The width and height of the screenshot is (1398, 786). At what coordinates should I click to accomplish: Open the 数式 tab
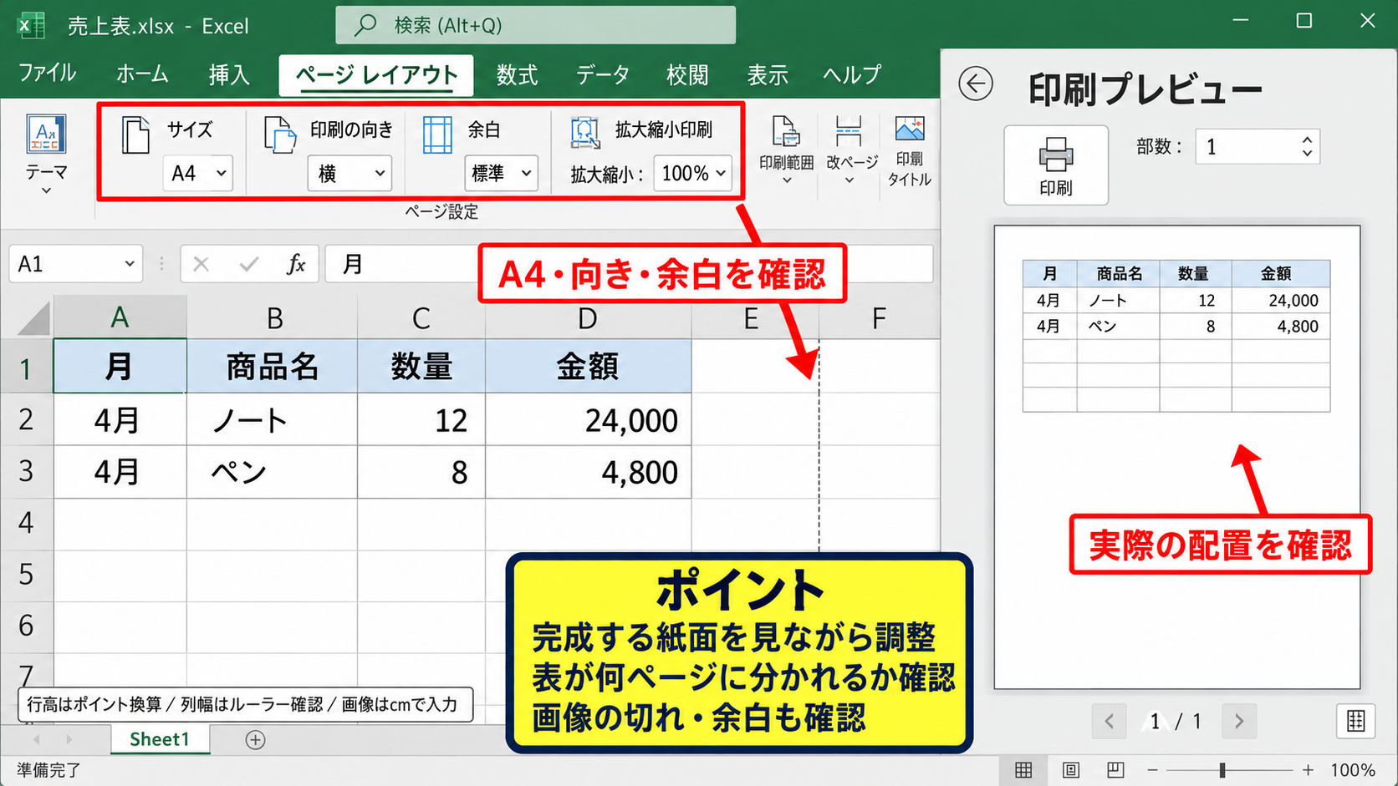click(x=517, y=74)
